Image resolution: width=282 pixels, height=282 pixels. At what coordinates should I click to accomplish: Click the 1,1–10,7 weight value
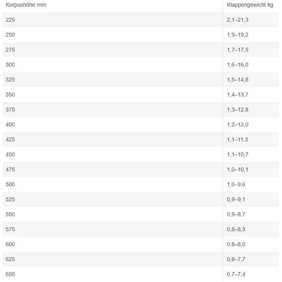click(237, 154)
